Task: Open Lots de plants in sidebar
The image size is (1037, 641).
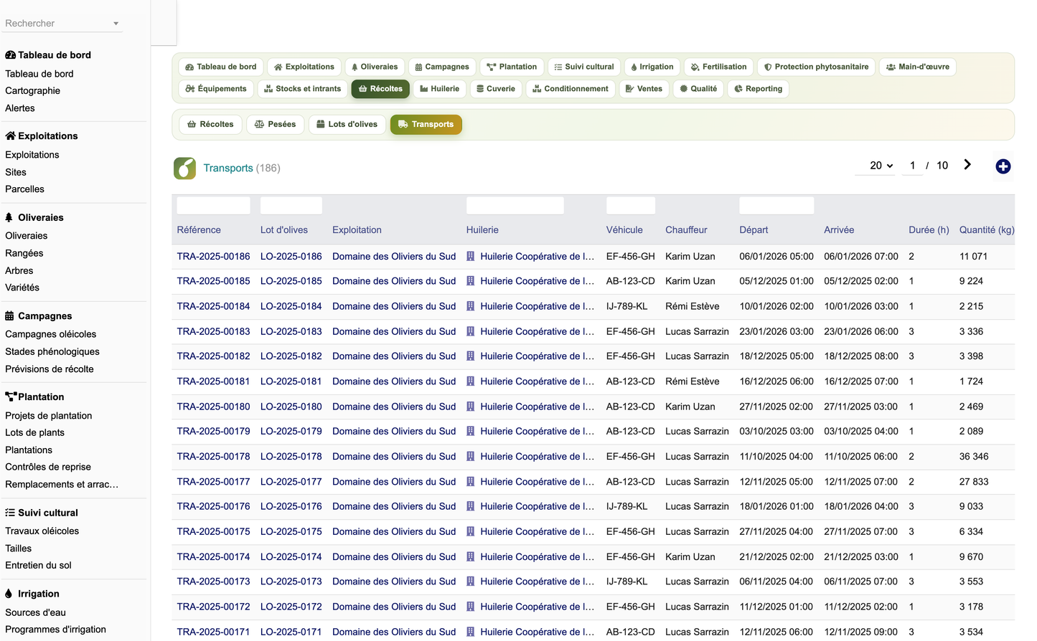Action: (x=34, y=433)
